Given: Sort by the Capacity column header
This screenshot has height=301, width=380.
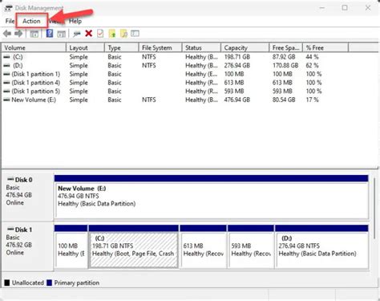Looking at the screenshot, I should [245, 47].
